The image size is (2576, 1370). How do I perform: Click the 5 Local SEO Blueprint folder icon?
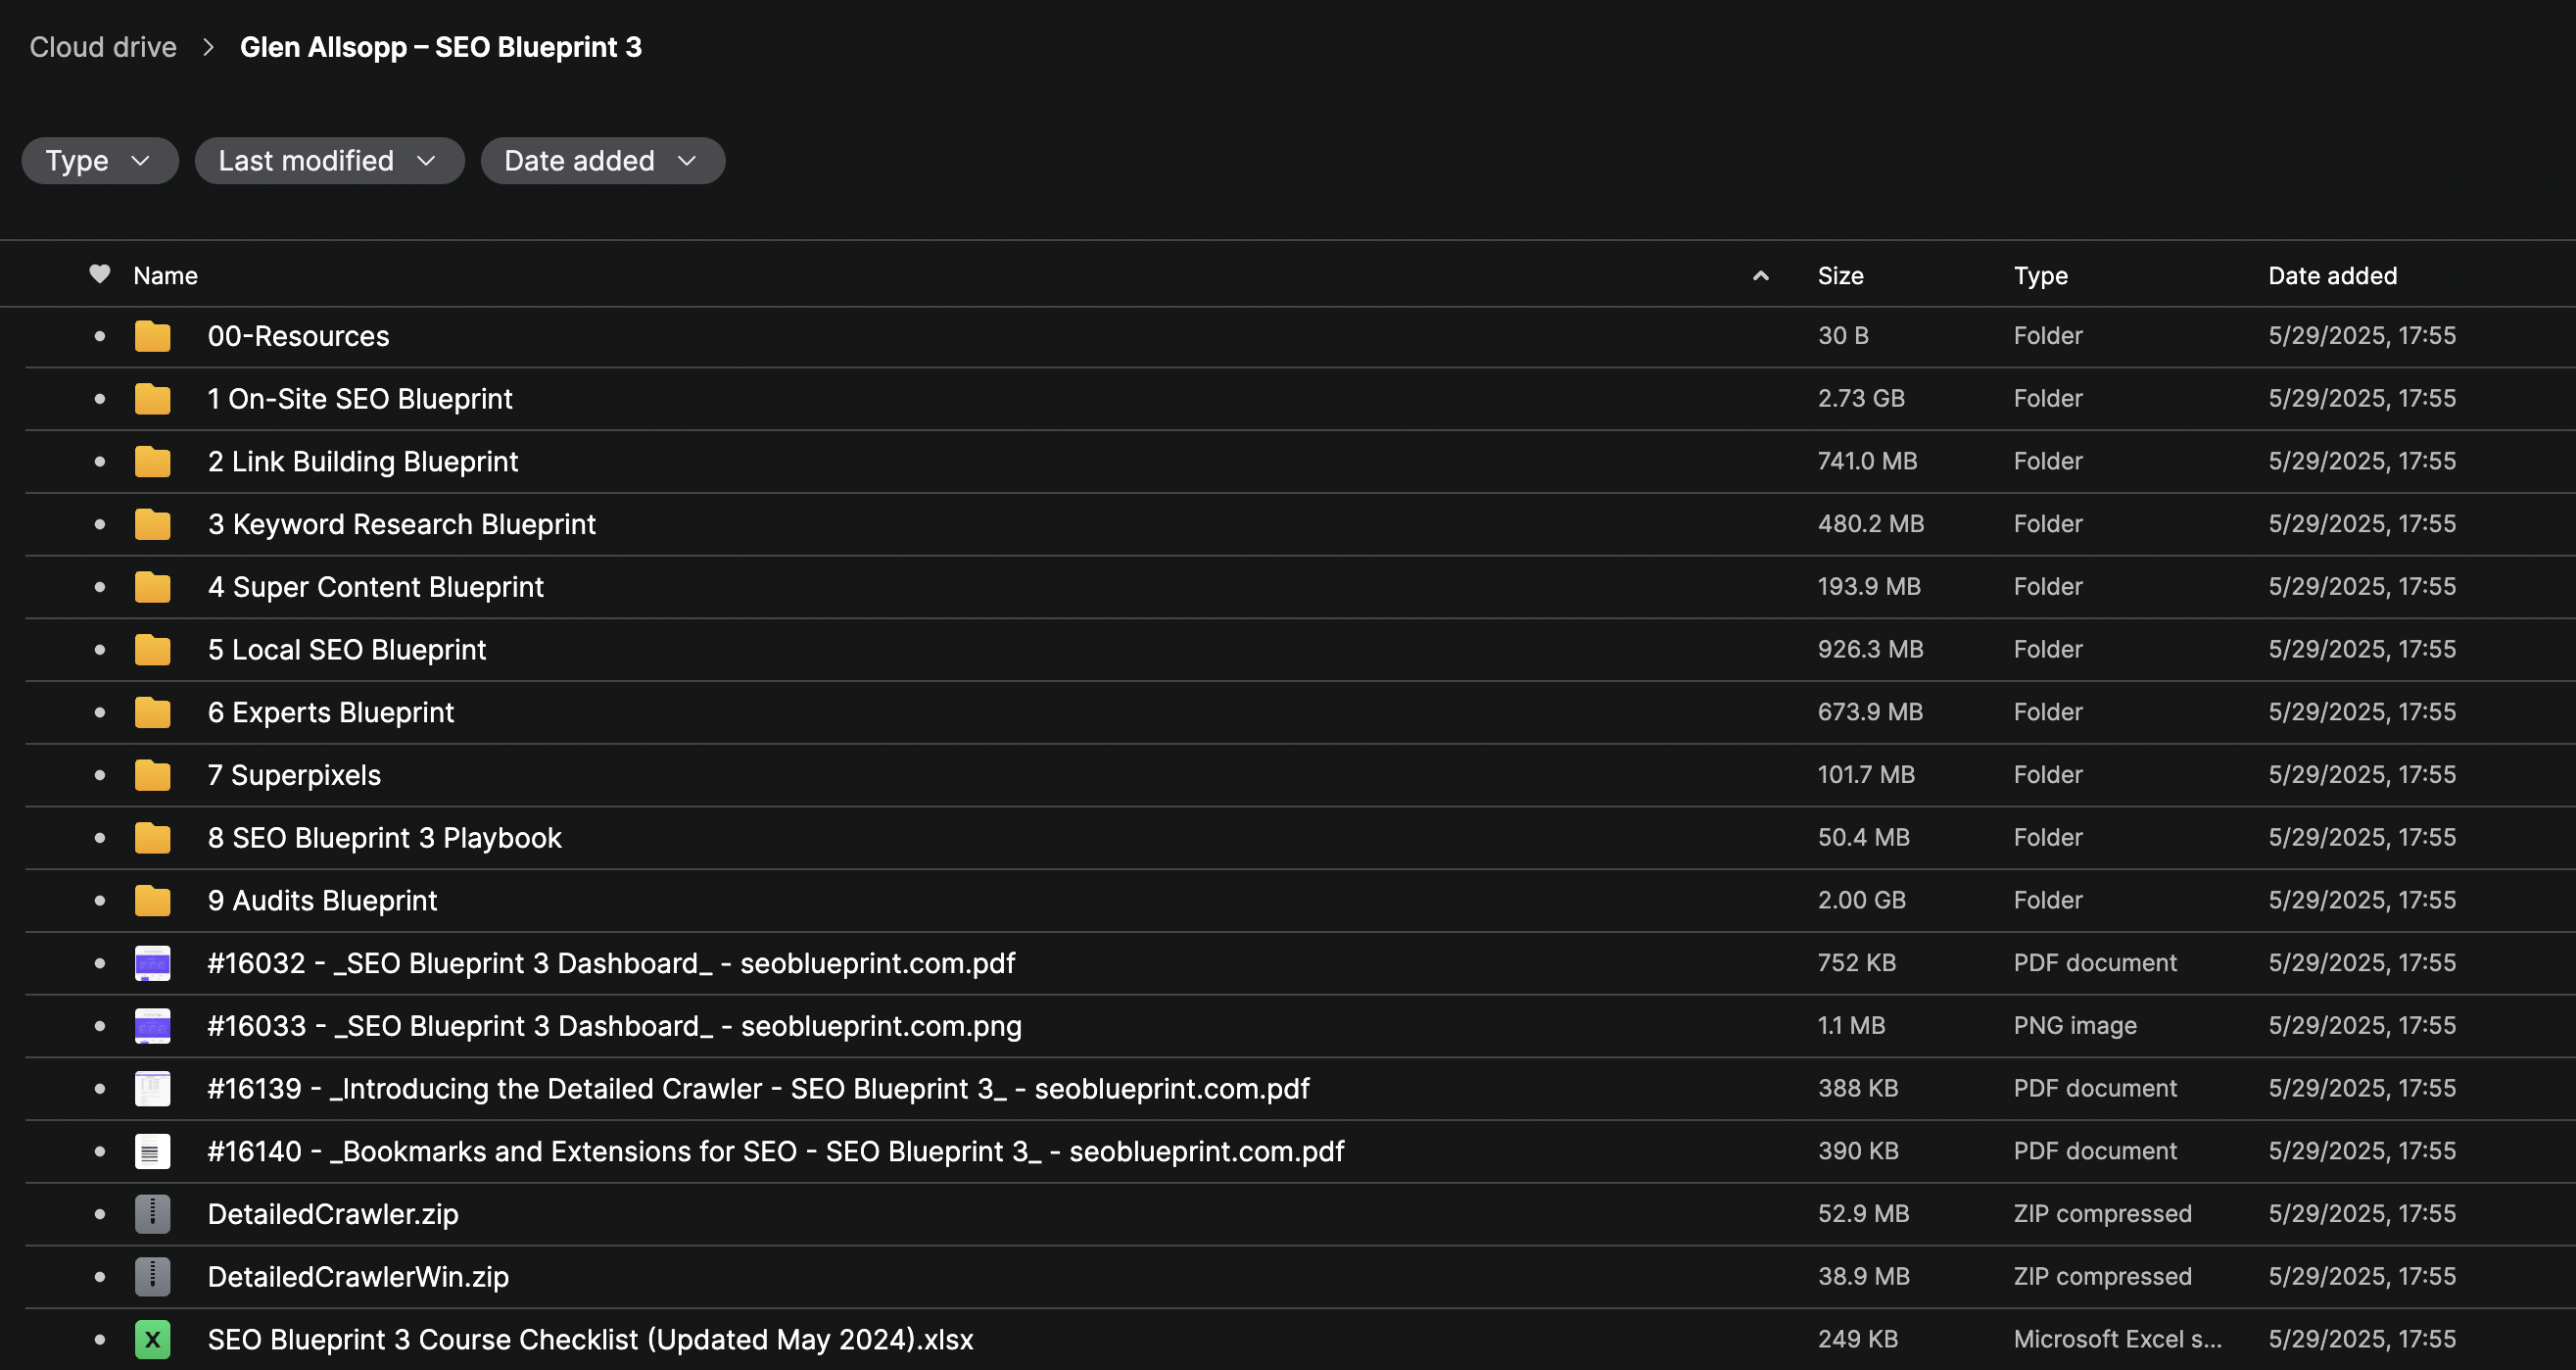(x=153, y=650)
